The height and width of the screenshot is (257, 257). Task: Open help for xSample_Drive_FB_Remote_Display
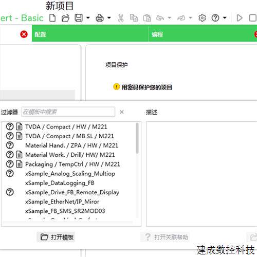(x=10, y=192)
